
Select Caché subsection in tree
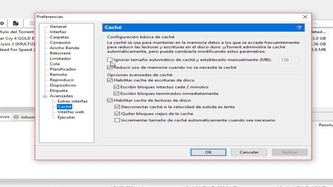coord(65,106)
